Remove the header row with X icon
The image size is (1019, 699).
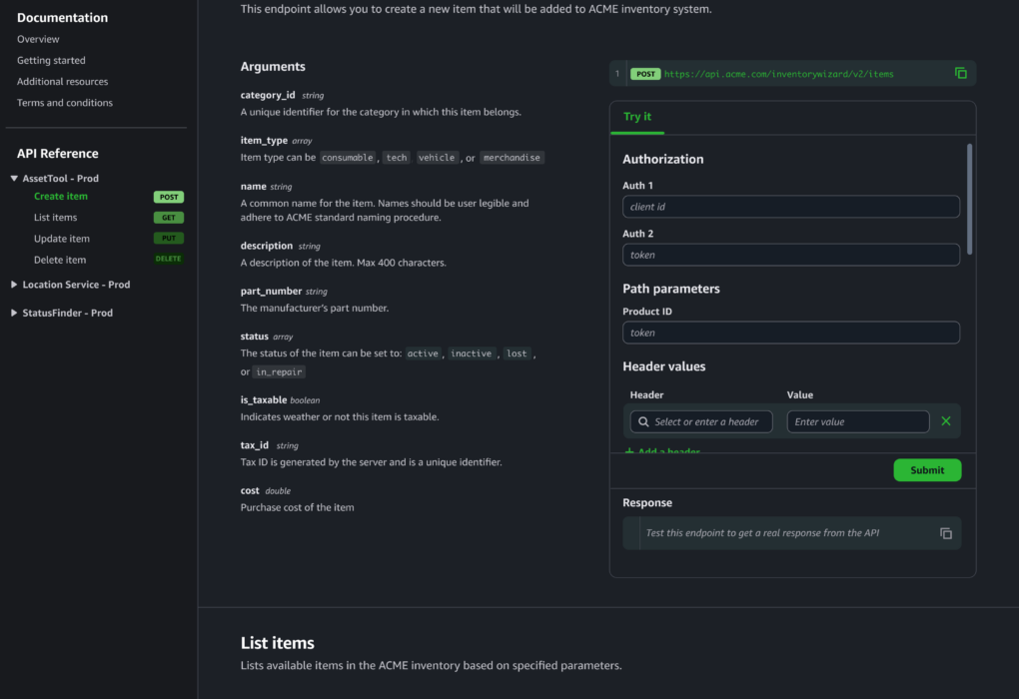945,421
